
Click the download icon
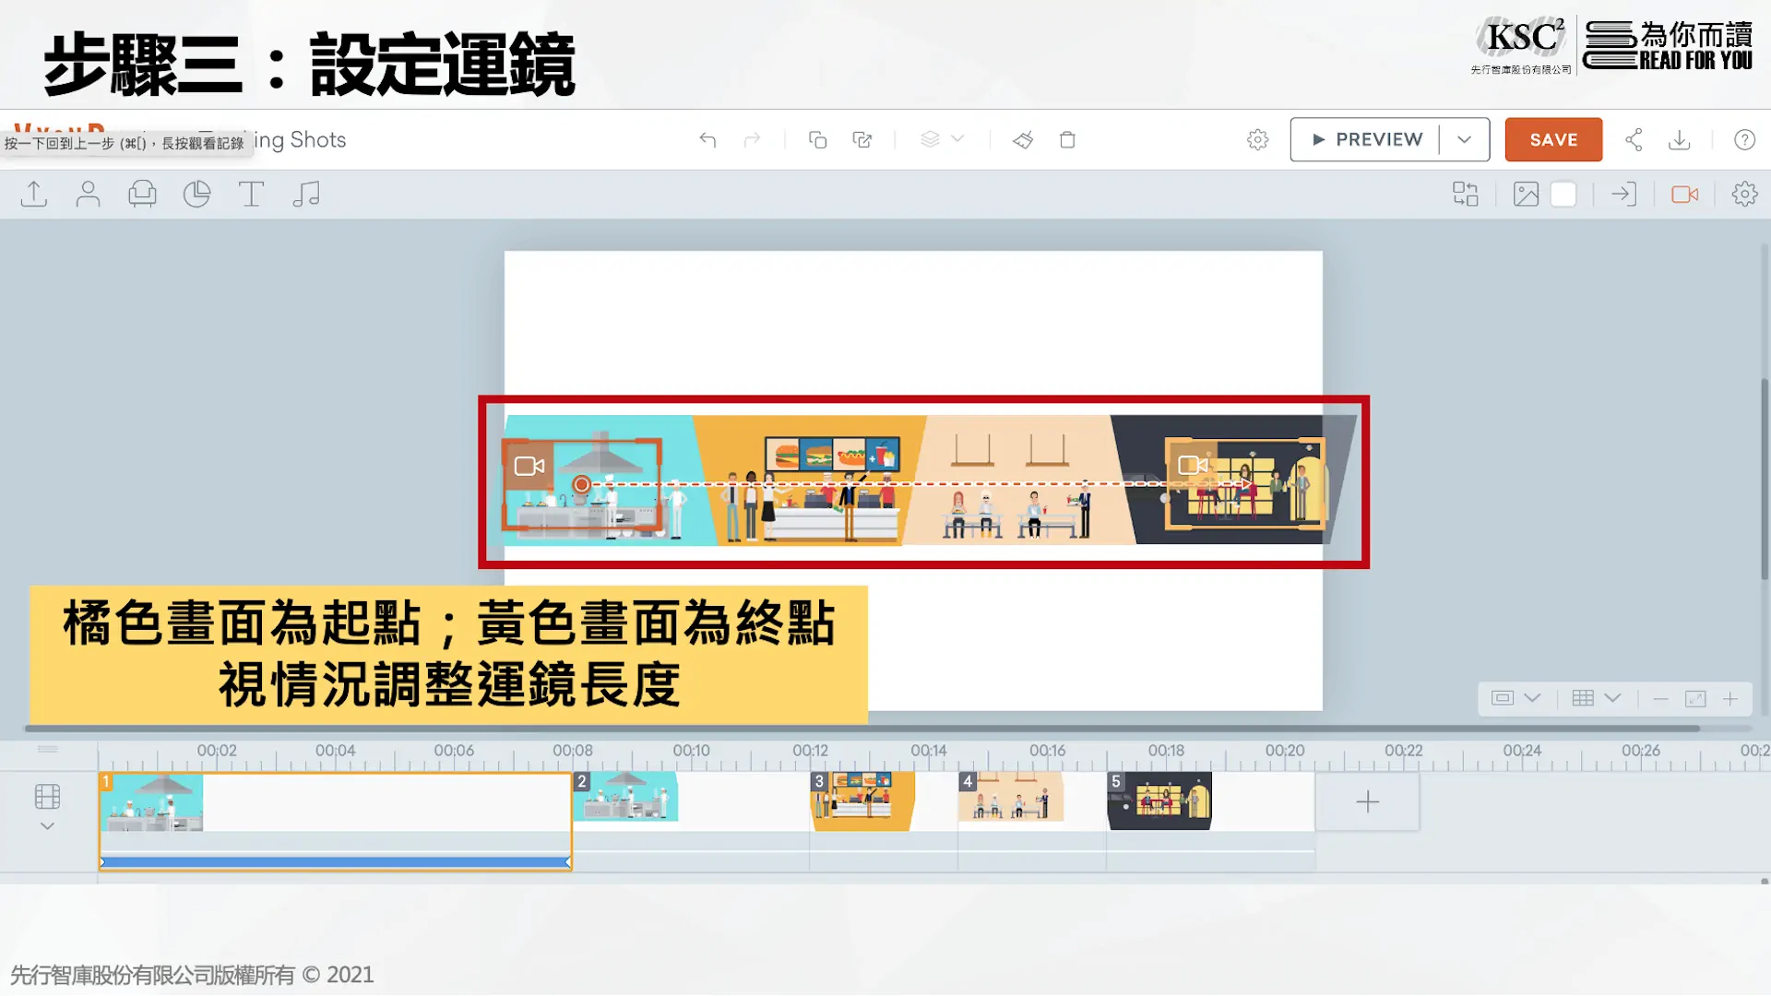(x=1680, y=139)
